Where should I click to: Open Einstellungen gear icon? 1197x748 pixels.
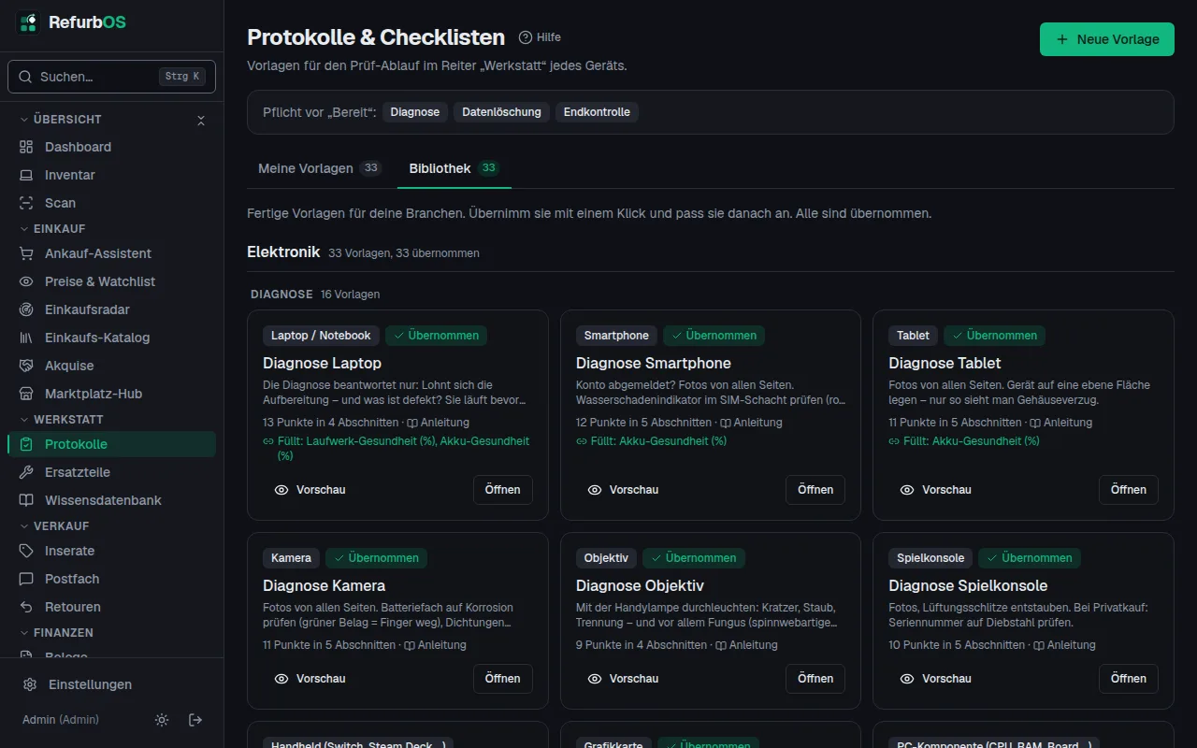coord(30,684)
